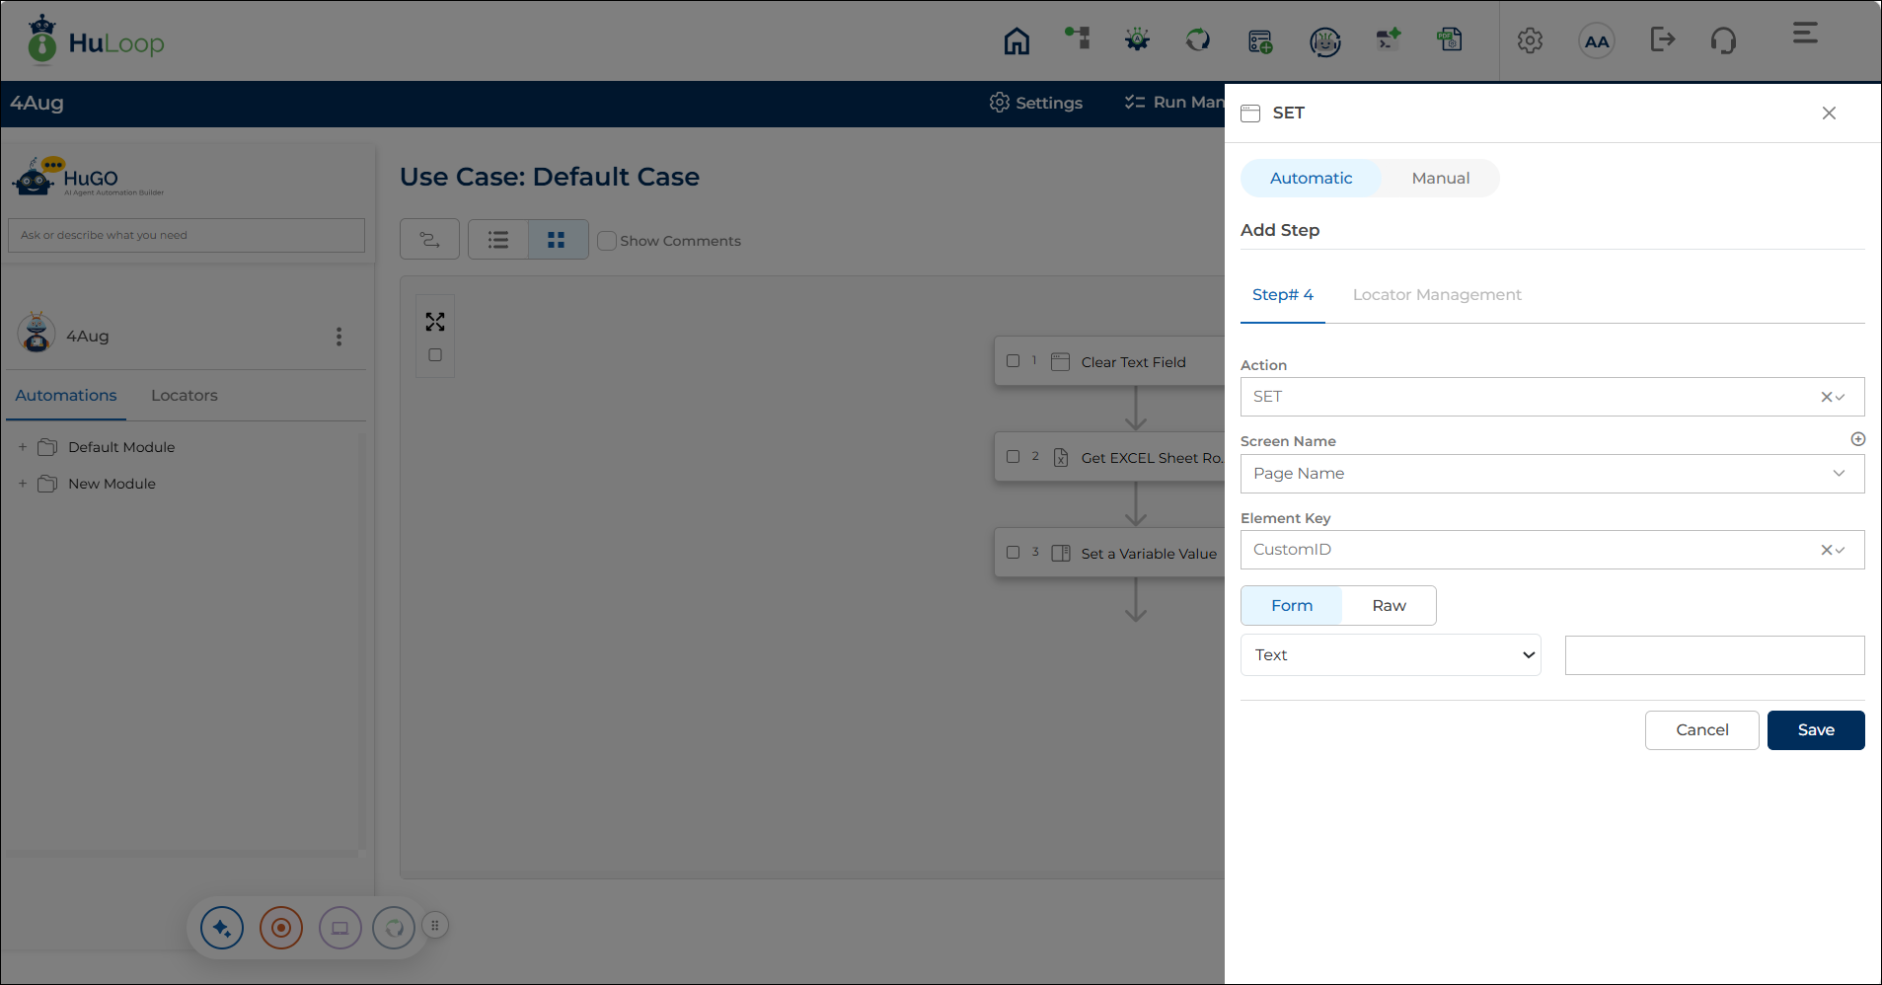Expand the Default Module tree node
1882x985 pixels.
(x=23, y=447)
